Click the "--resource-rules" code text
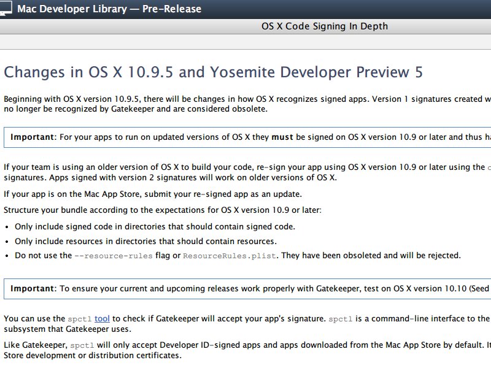 [x=114, y=256]
